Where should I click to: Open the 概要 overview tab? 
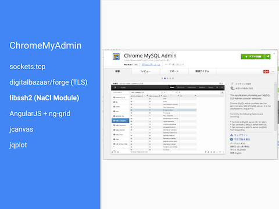point(117,71)
